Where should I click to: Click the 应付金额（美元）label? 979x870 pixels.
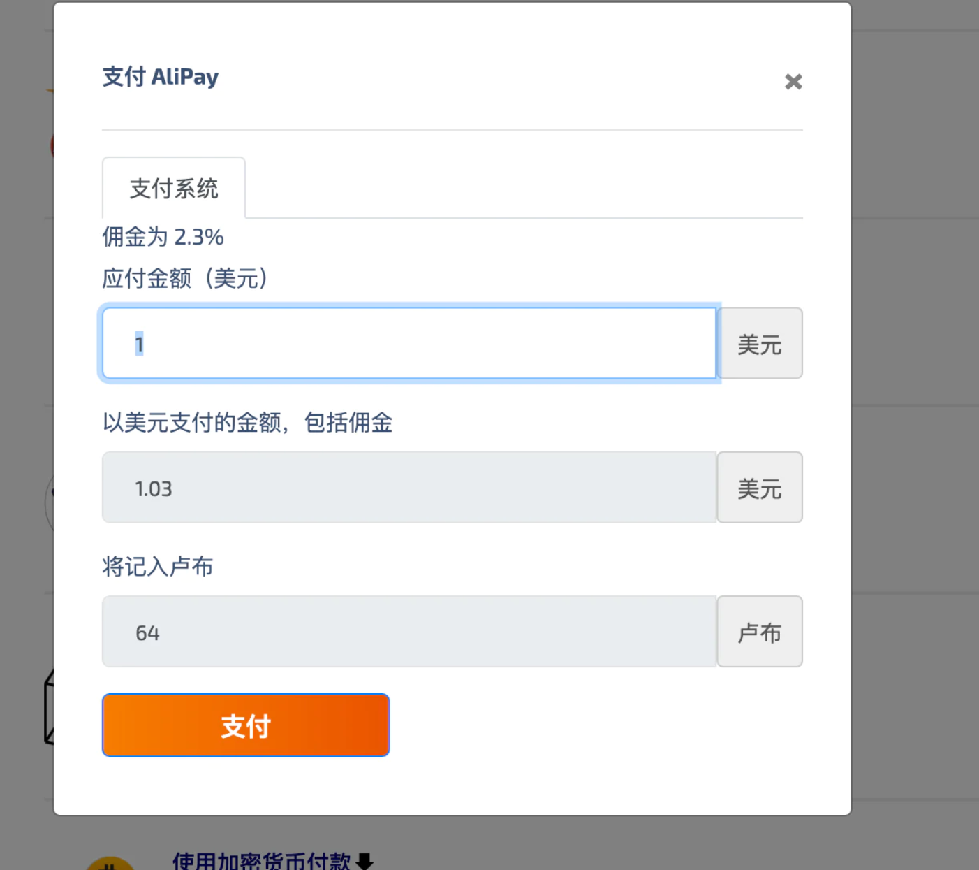coord(185,278)
